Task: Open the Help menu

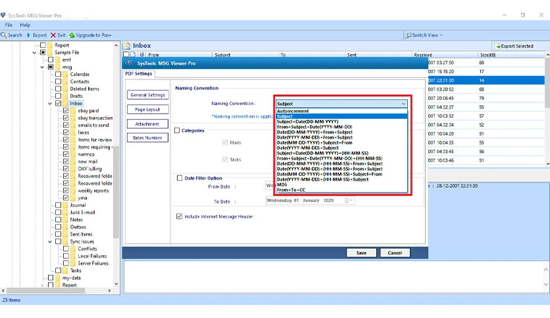Action: [x=25, y=25]
